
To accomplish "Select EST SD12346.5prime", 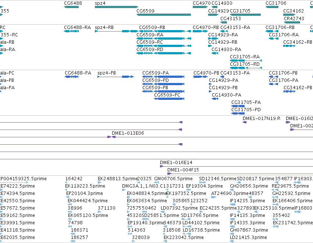I will 203,182.
